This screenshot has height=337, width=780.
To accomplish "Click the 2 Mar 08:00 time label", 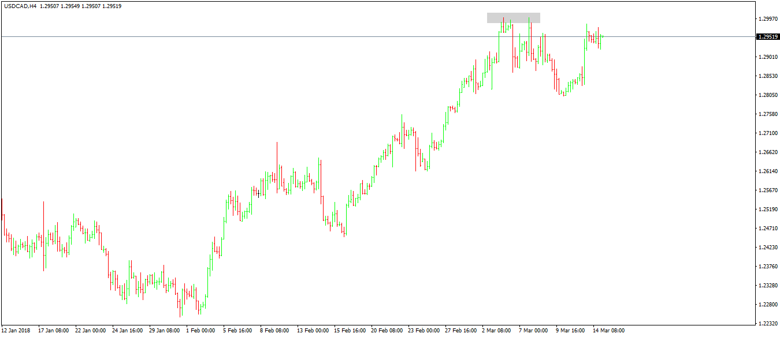I will (x=496, y=331).
